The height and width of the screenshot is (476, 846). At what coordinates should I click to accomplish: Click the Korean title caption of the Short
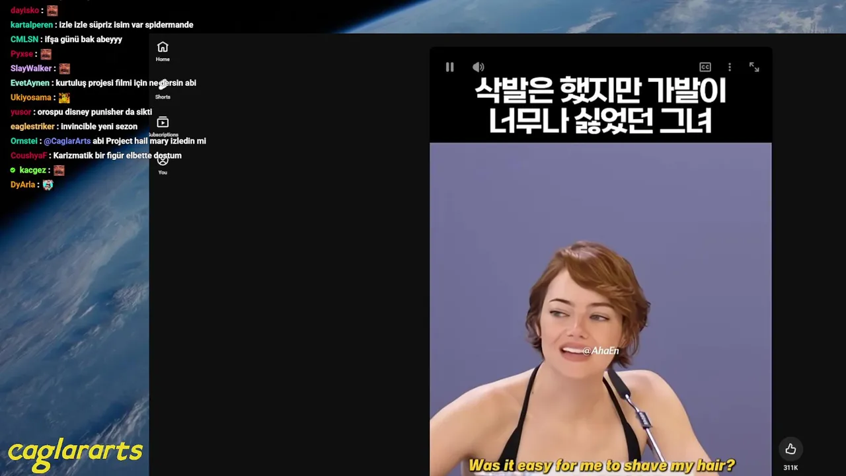click(x=600, y=106)
